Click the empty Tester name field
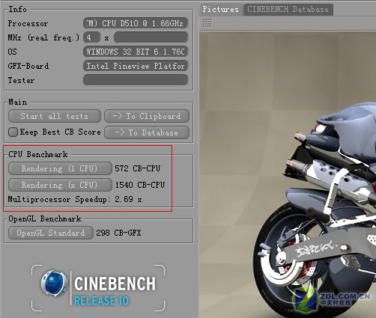The image size is (376, 318). click(136, 80)
